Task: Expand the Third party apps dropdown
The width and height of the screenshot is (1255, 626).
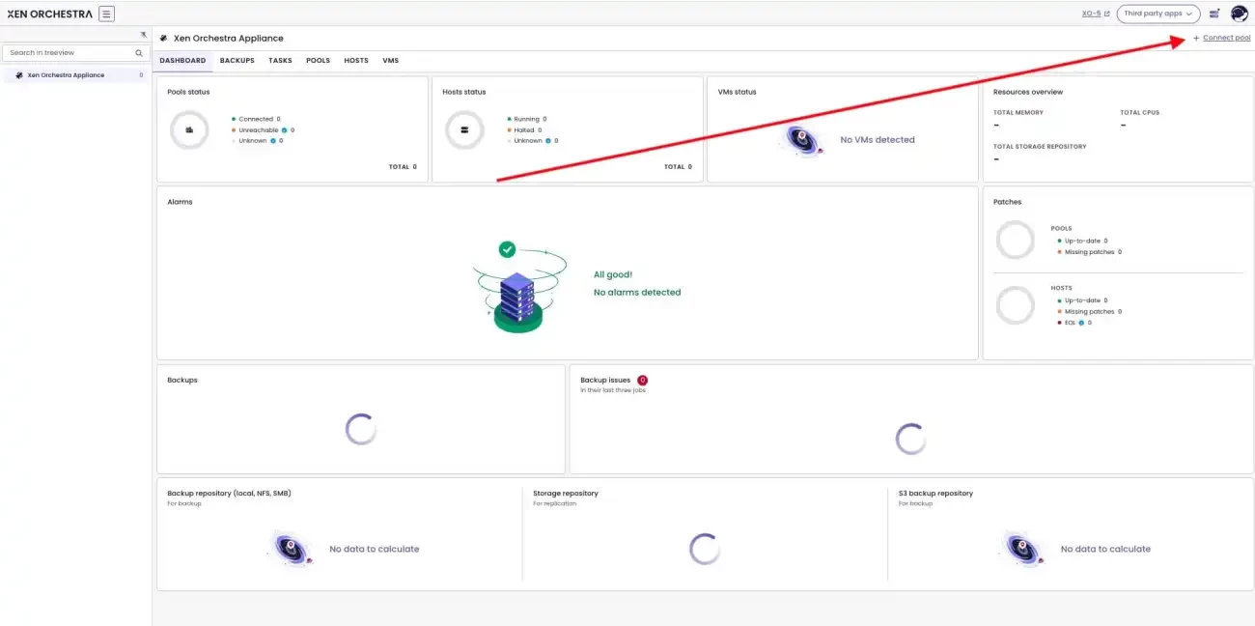Action: tap(1158, 14)
